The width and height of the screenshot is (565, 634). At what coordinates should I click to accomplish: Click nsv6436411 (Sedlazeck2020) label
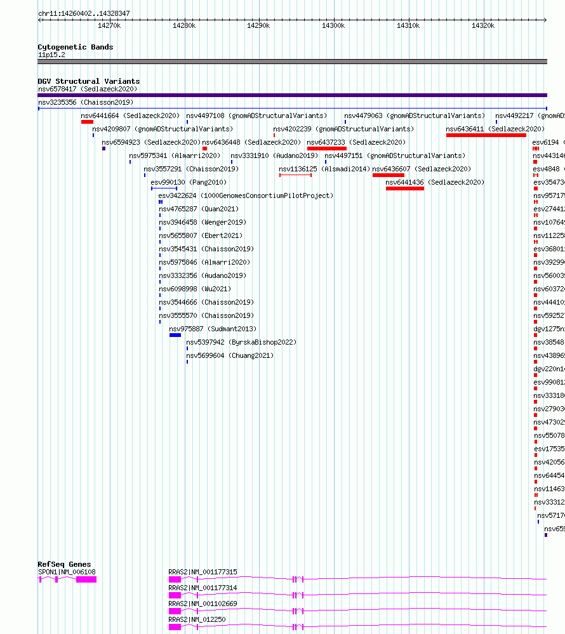tap(495, 129)
